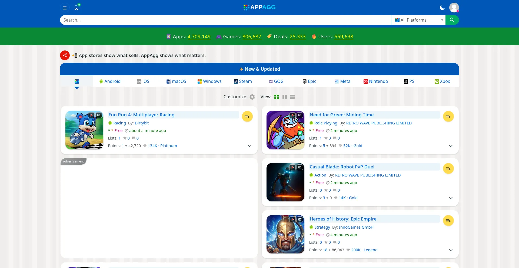519x268 pixels.
Task: Open the Apps count 4,709,149 link
Action: pos(199,37)
